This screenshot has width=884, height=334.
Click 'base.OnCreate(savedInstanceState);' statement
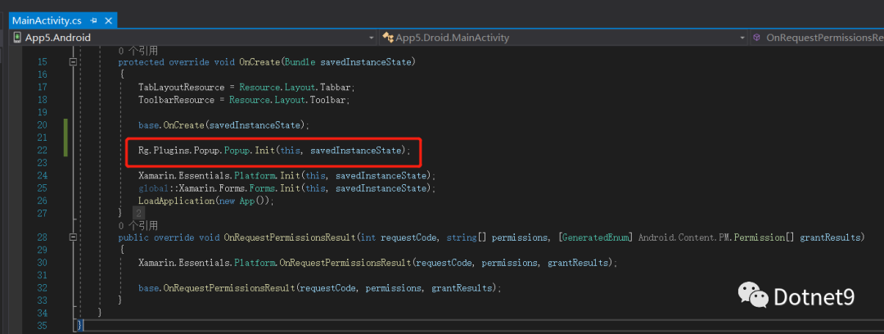tap(223, 124)
